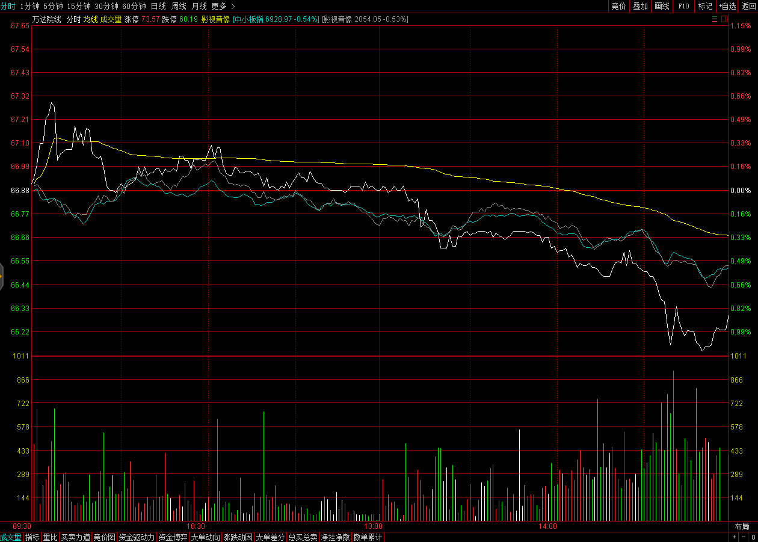
Task: Toggle the 叠加 overlay option
Action: coord(640,6)
